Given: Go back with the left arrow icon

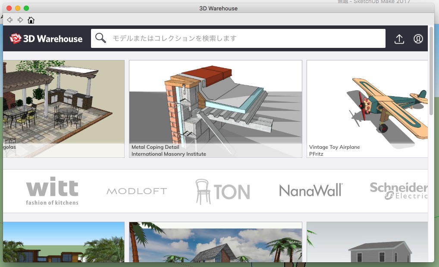Looking at the screenshot, I should tap(10, 20).
